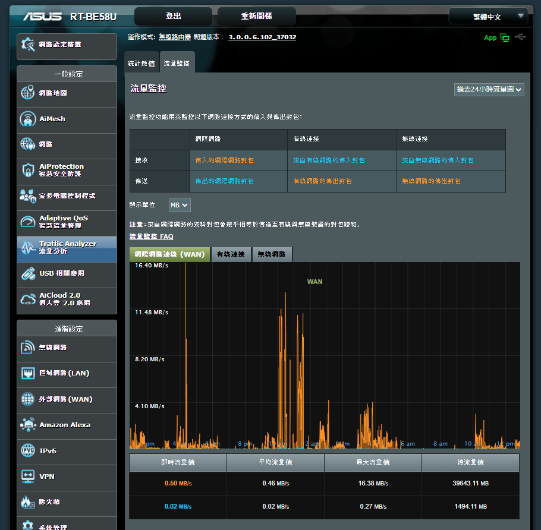Click the 網路 globe icon in sidebar
The width and height of the screenshot is (541, 530).
(x=27, y=144)
